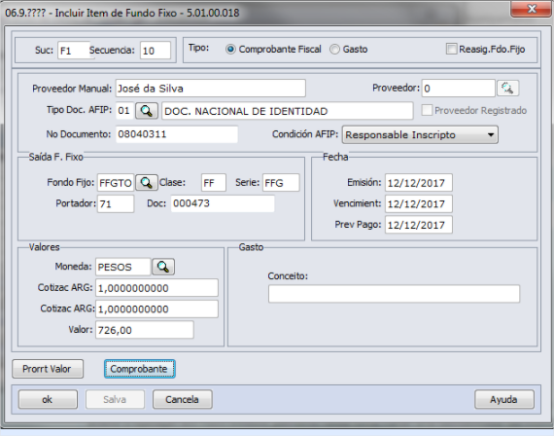Click the Prorrt Valor button

(48, 369)
